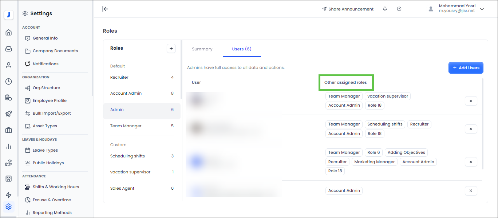Open Org.Structure settings page

(x=46, y=88)
